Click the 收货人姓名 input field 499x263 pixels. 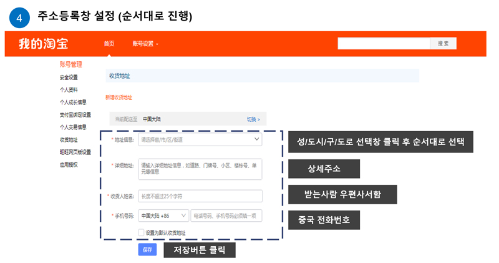point(200,196)
